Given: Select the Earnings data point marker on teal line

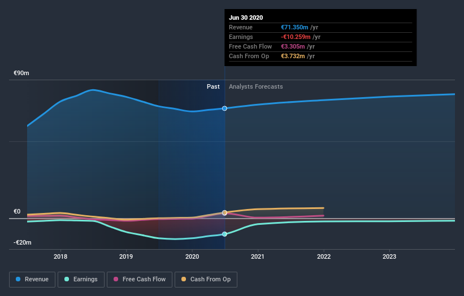Looking at the screenshot, I should [224, 234].
